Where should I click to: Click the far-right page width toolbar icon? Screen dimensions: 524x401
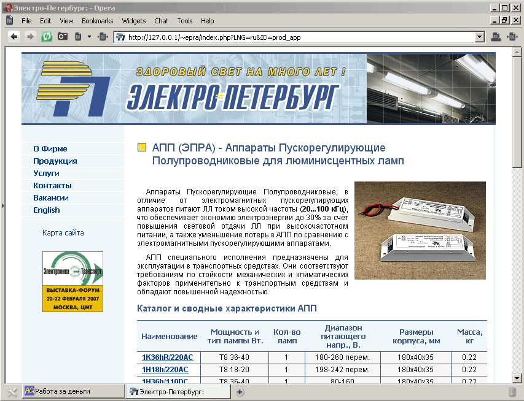(512, 37)
